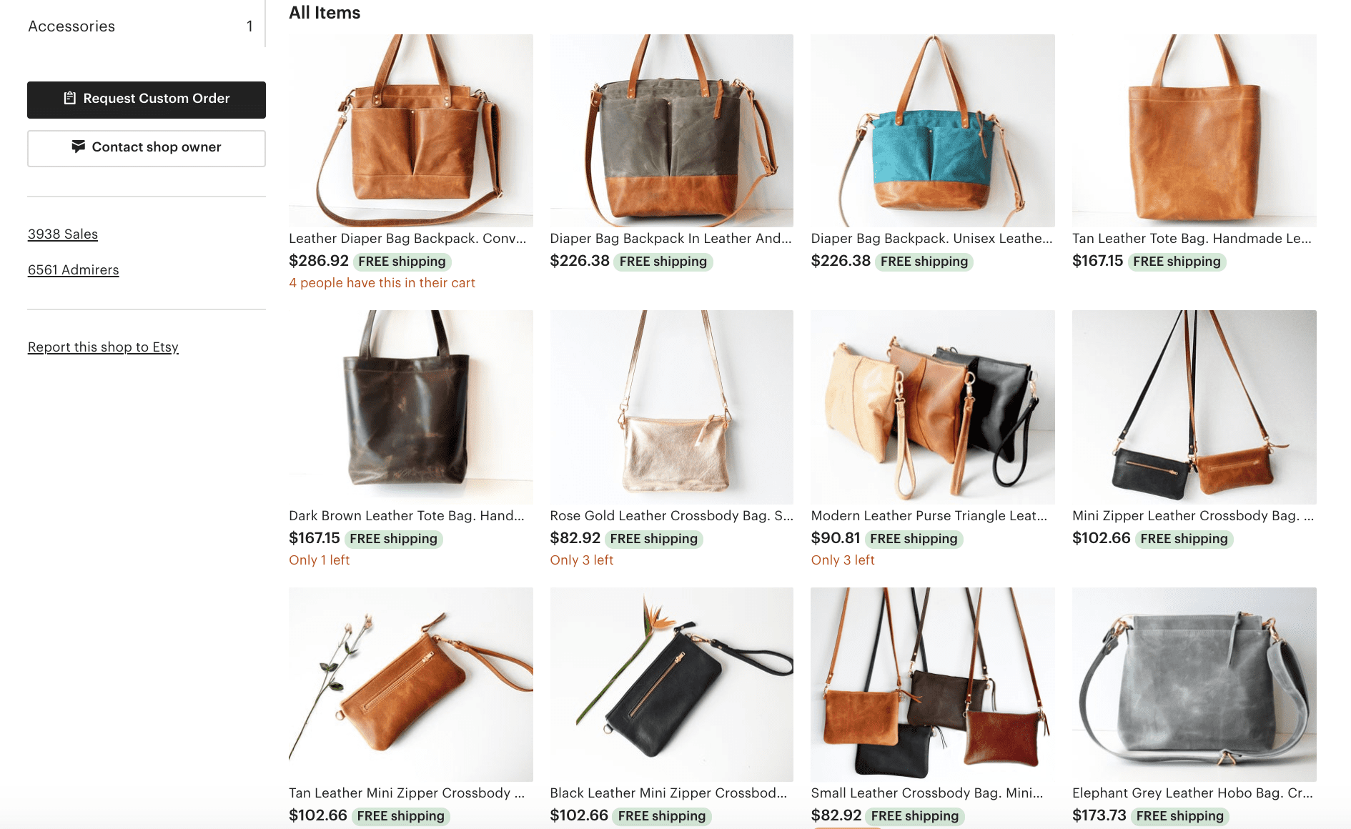
Task: Open the Request Custom Order button
Action: click(147, 100)
